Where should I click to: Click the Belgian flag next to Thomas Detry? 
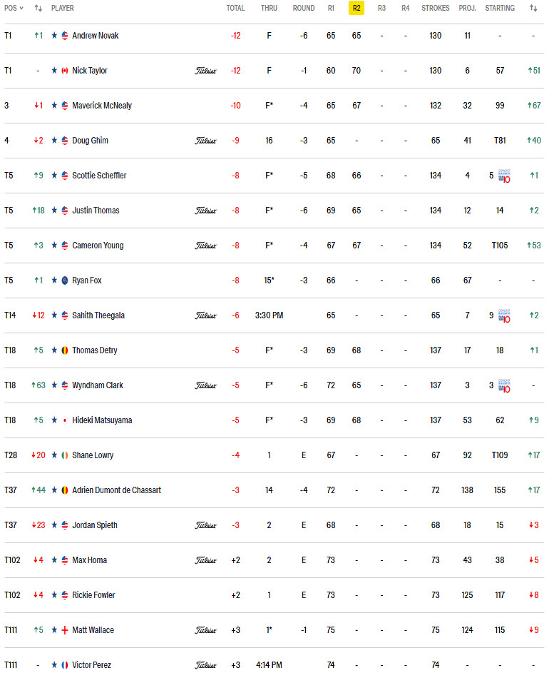(x=65, y=350)
